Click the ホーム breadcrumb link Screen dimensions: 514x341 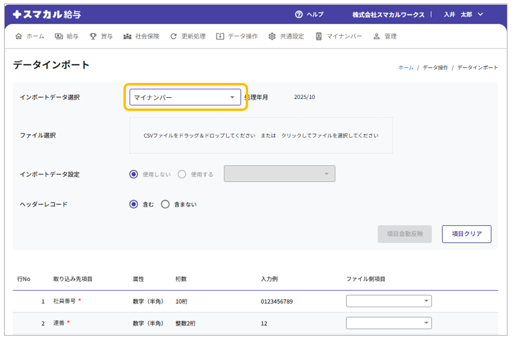(406, 68)
